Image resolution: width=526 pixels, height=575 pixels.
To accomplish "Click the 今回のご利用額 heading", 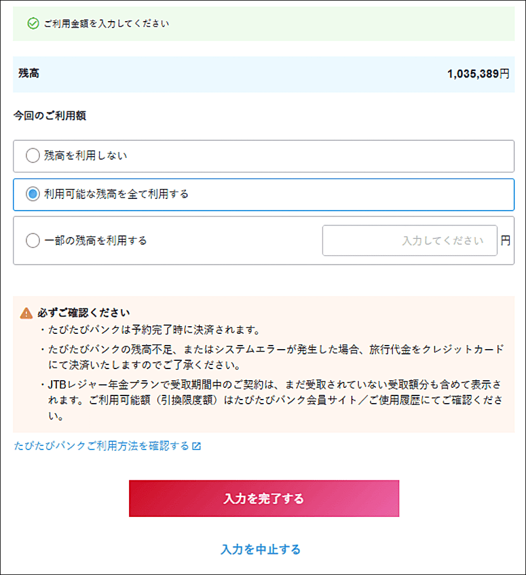I will tap(50, 116).
